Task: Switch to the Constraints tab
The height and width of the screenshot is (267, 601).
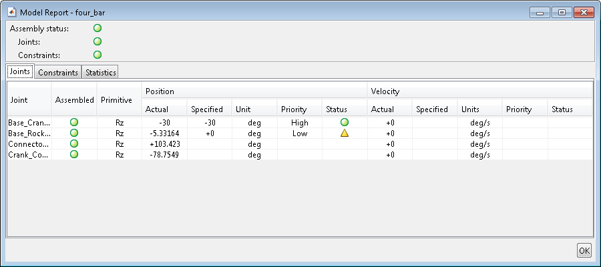Action: pyautogui.click(x=58, y=72)
